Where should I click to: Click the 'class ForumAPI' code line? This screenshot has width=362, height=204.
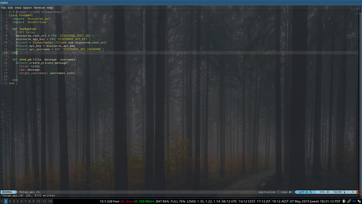click(x=21, y=15)
